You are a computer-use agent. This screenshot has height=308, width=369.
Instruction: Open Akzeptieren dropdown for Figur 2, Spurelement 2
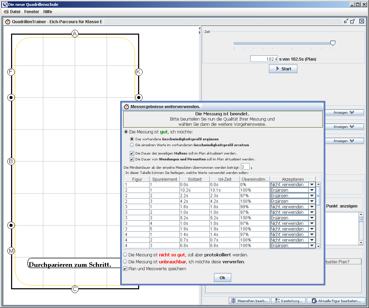pyautogui.click(x=312, y=196)
